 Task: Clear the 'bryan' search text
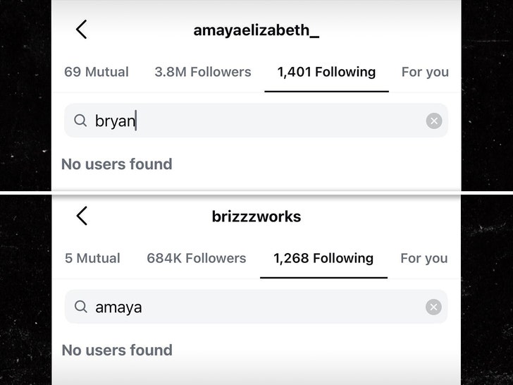tap(434, 121)
